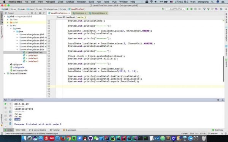Open the Terminal tool button
Image resolution: width=228 pixels, height=142 pixels.
54,130
